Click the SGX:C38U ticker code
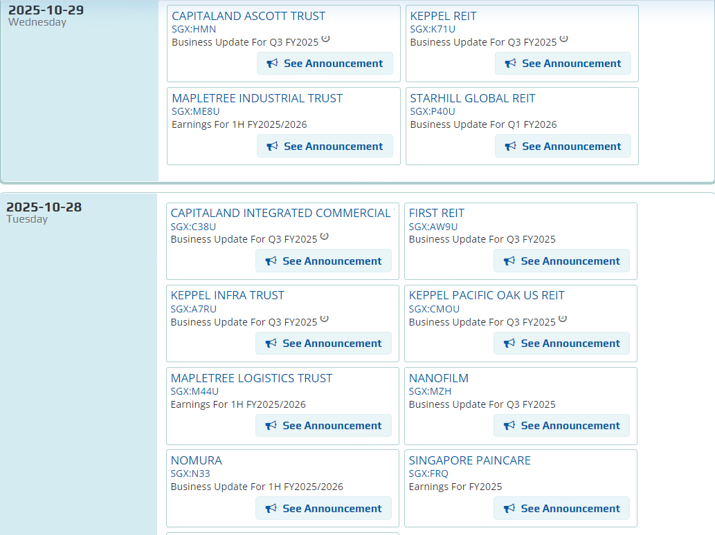This screenshot has height=535, width=715. (193, 227)
